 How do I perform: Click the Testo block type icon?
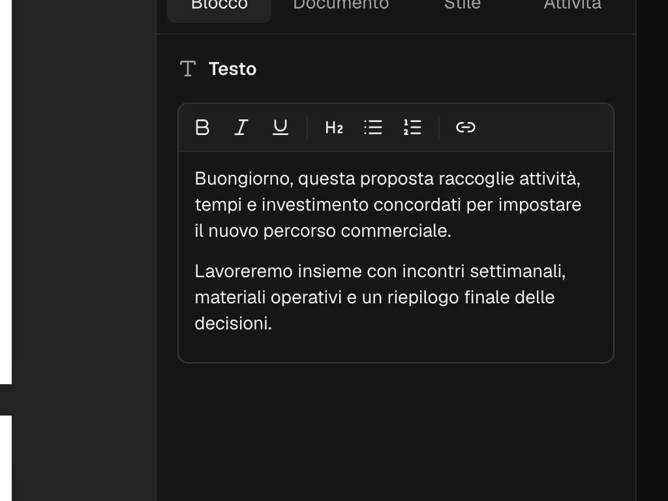click(188, 68)
